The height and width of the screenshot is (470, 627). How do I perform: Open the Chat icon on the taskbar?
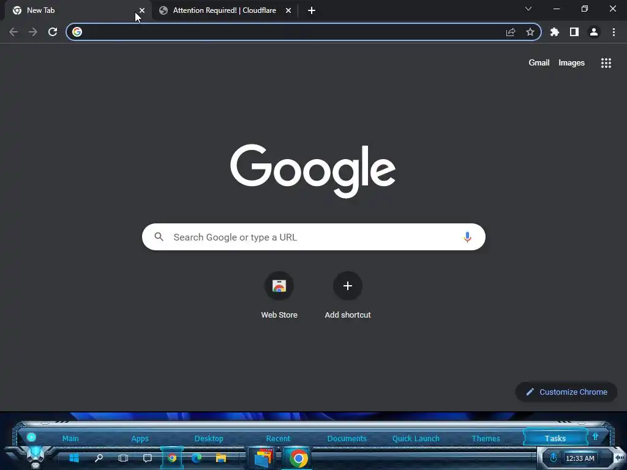pyautogui.click(x=148, y=458)
